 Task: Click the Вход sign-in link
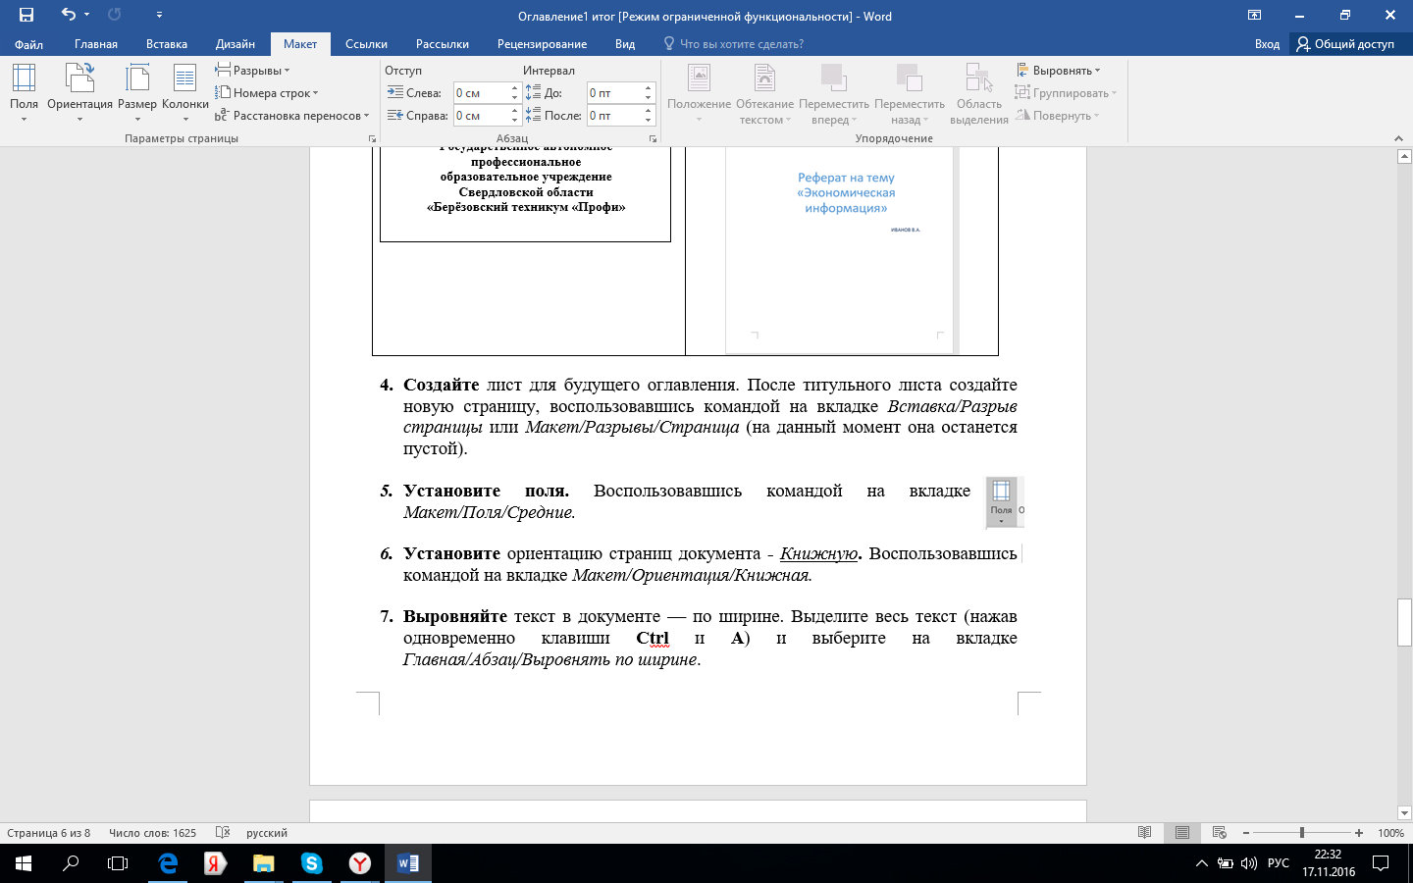[x=1267, y=44]
